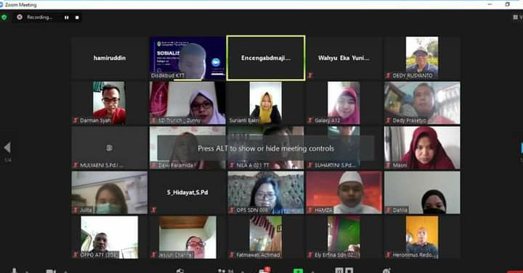523x273 pixels.
Task: Click Masni's video thumbnail
Action: click(x=422, y=148)
